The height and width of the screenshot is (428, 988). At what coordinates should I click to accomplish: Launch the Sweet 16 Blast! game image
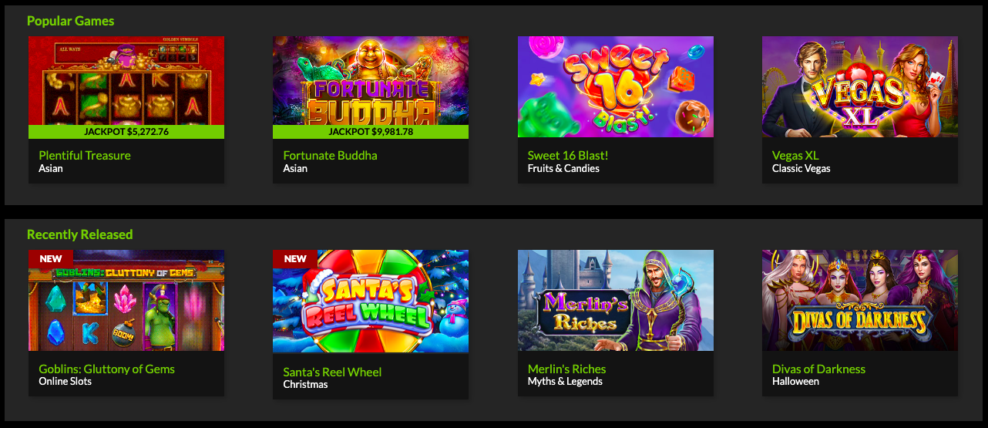615,86
